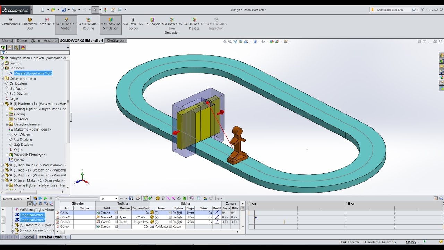This screenshot has width=444, height=250.
Task: Enable the SOLIDWORKS Routing add-in
Action: pyautogui.click(x=88, y=24)
